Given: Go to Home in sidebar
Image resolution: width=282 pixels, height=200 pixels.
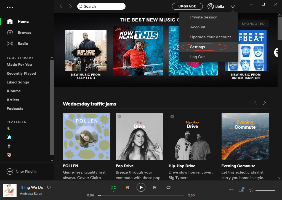Looking at the screenshot, I should point(23,21).
